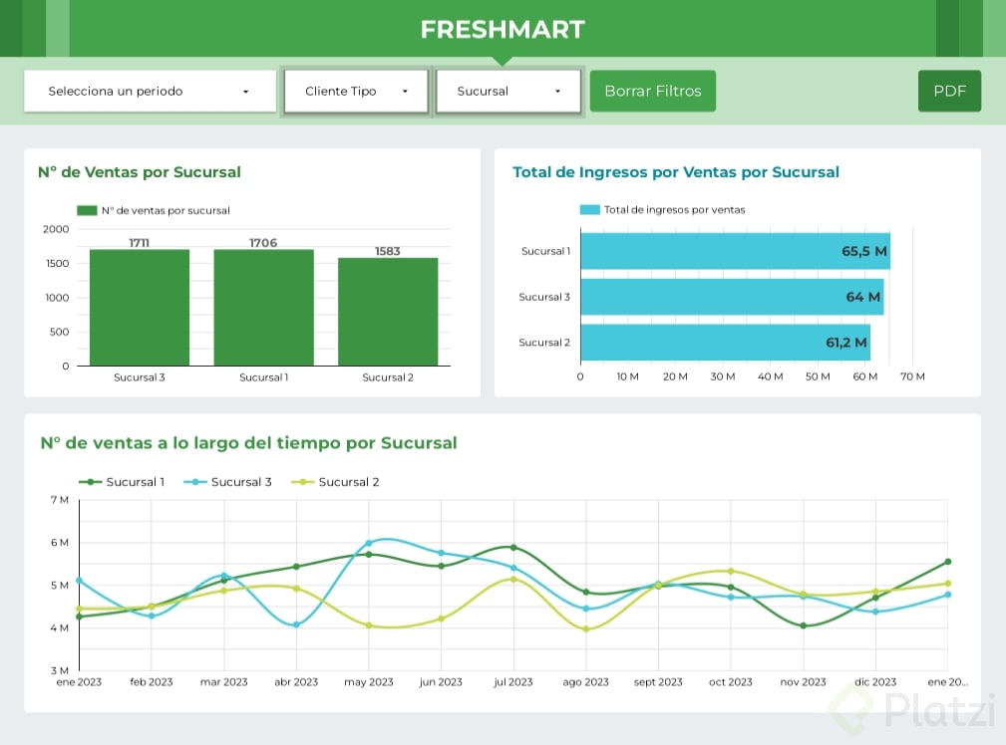Screen dimensions: 1006x745
Task: Click the 61,2 M horizontal income bar
Action: click(724, 343)
